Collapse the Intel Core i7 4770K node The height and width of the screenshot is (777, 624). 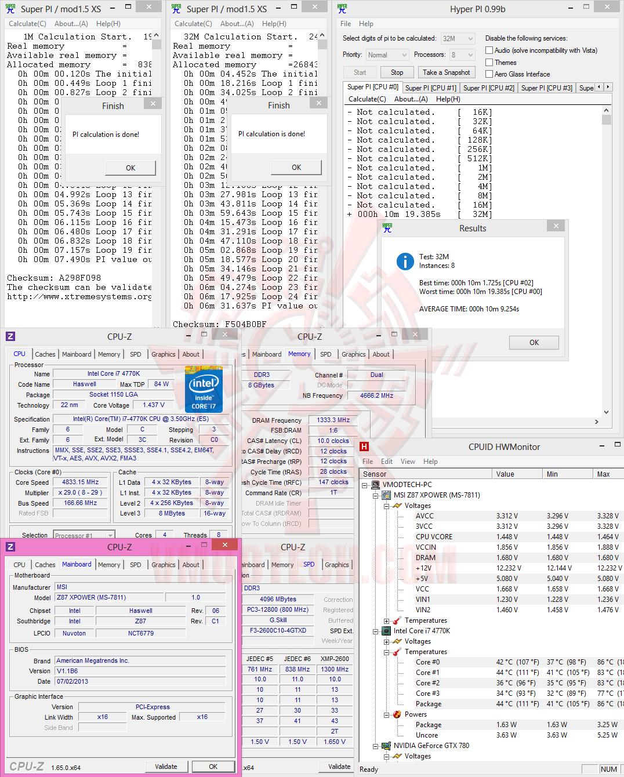pyautogui.click(x=375, y=631)
